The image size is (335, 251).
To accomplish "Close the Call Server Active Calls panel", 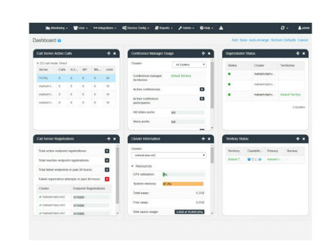I will [114, 53].
